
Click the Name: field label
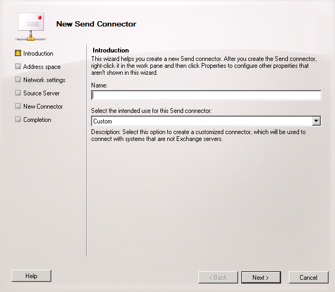(x=99, y=85)
